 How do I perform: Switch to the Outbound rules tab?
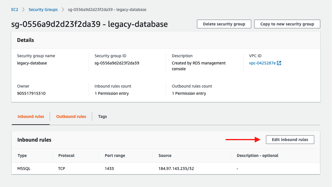pos(71,116)
